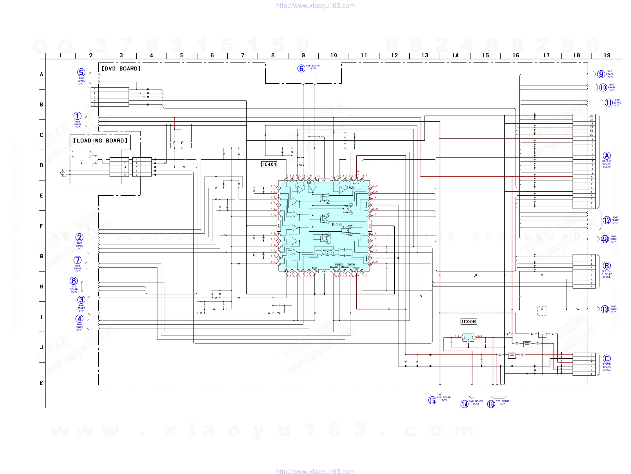Click circled connector marker 5
This screenshot has height=474, width=631.
(x=81, y=72)
